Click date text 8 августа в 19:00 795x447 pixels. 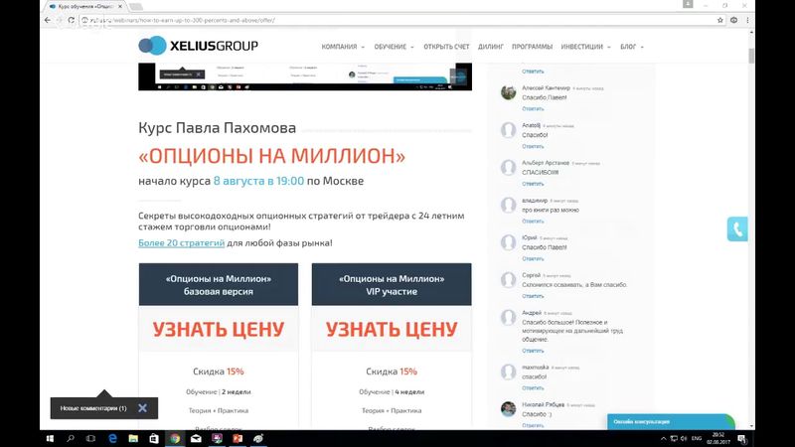click(258, 181)
